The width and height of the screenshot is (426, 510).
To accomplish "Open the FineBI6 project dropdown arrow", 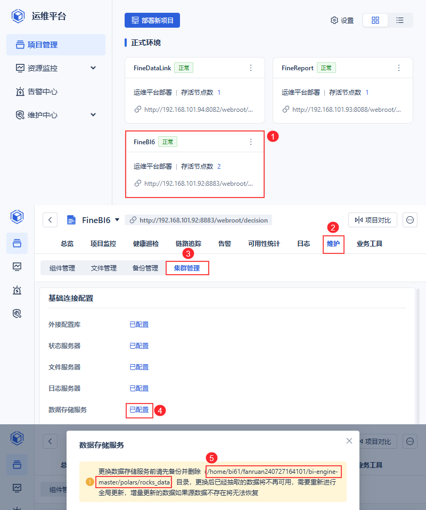I will [x=117, y=220].
